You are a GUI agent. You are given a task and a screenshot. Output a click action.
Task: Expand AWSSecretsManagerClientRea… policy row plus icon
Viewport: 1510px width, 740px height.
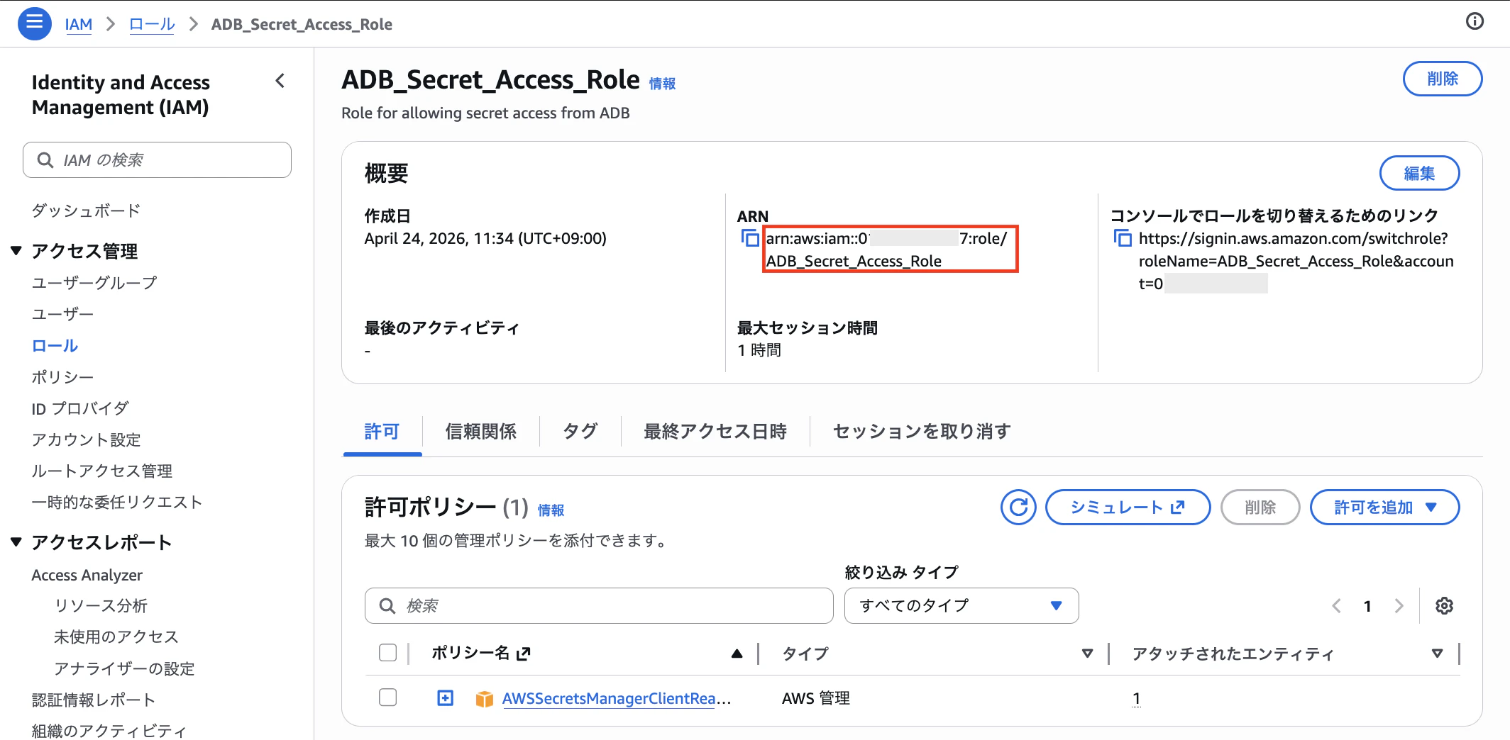445,698
